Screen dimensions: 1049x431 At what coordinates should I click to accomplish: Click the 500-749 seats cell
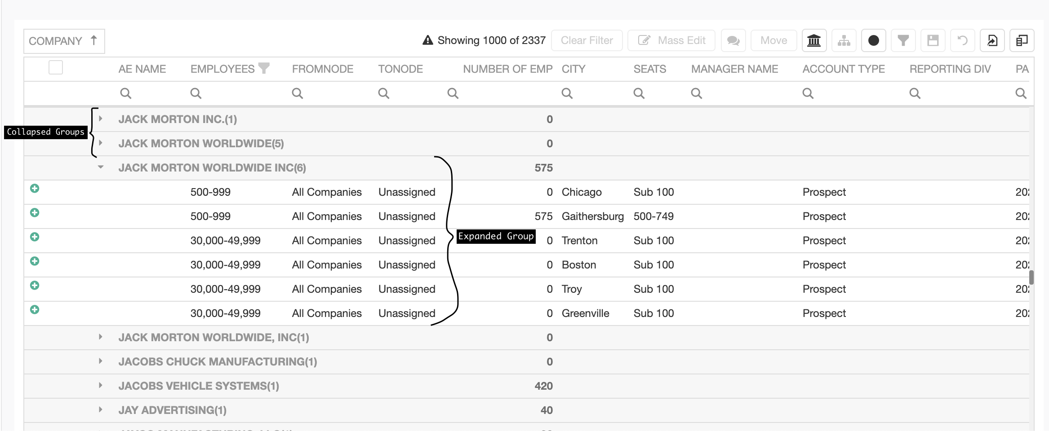pos(653,216)
